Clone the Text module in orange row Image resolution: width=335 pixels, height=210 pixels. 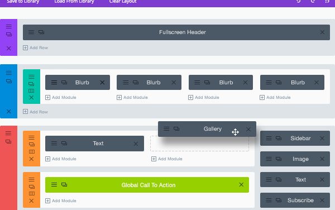64,144
